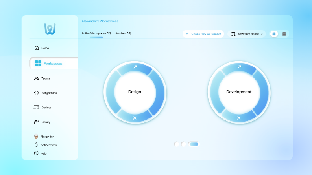Viewport: 312px width, 175px height.
Task: Switch to Active Workspaces (12) tab
Action: [x=96, y=33]
